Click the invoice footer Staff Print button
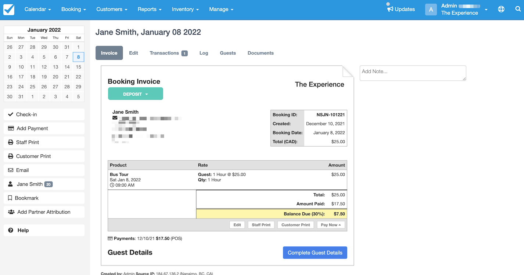 click(261, 225)
